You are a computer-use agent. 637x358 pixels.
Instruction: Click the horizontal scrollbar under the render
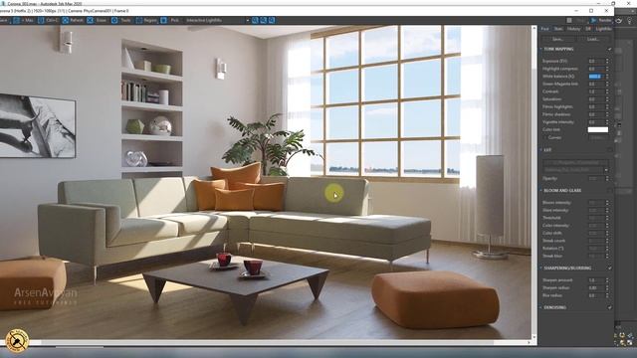tap(266, 342)
